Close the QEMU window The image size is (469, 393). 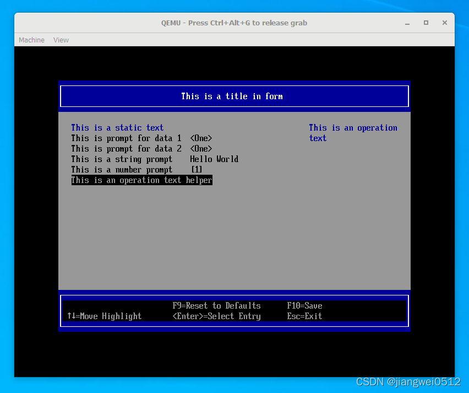tap(443, 23)
